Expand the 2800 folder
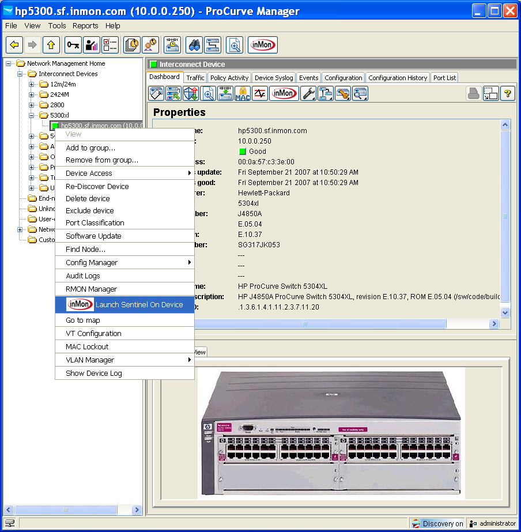521x532 pixels. click(x=32, y=105)
